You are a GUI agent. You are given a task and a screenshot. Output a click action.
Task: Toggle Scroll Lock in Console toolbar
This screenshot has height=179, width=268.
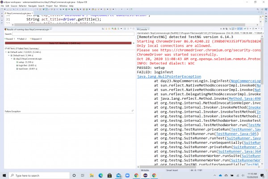tap(233, 29)
